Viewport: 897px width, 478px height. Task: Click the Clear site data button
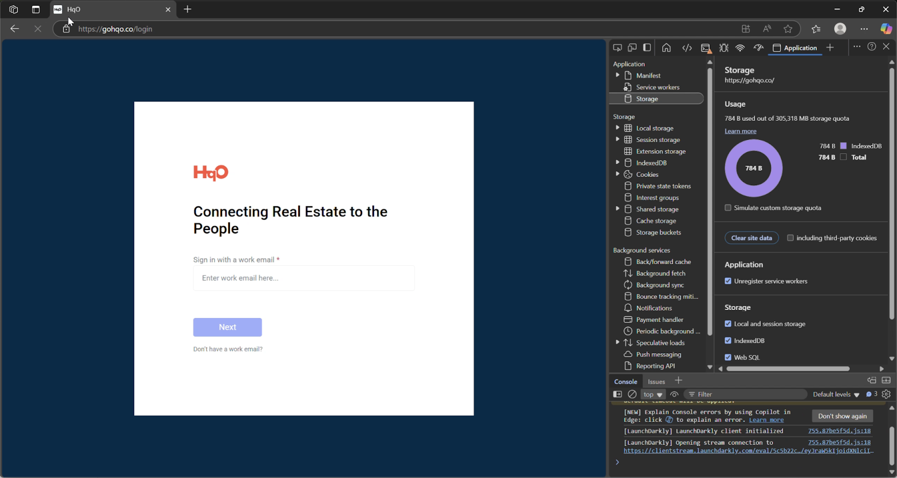pyautogui.click(x=751, y=238)
